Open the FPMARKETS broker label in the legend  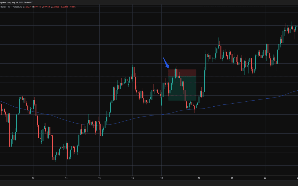17,7
